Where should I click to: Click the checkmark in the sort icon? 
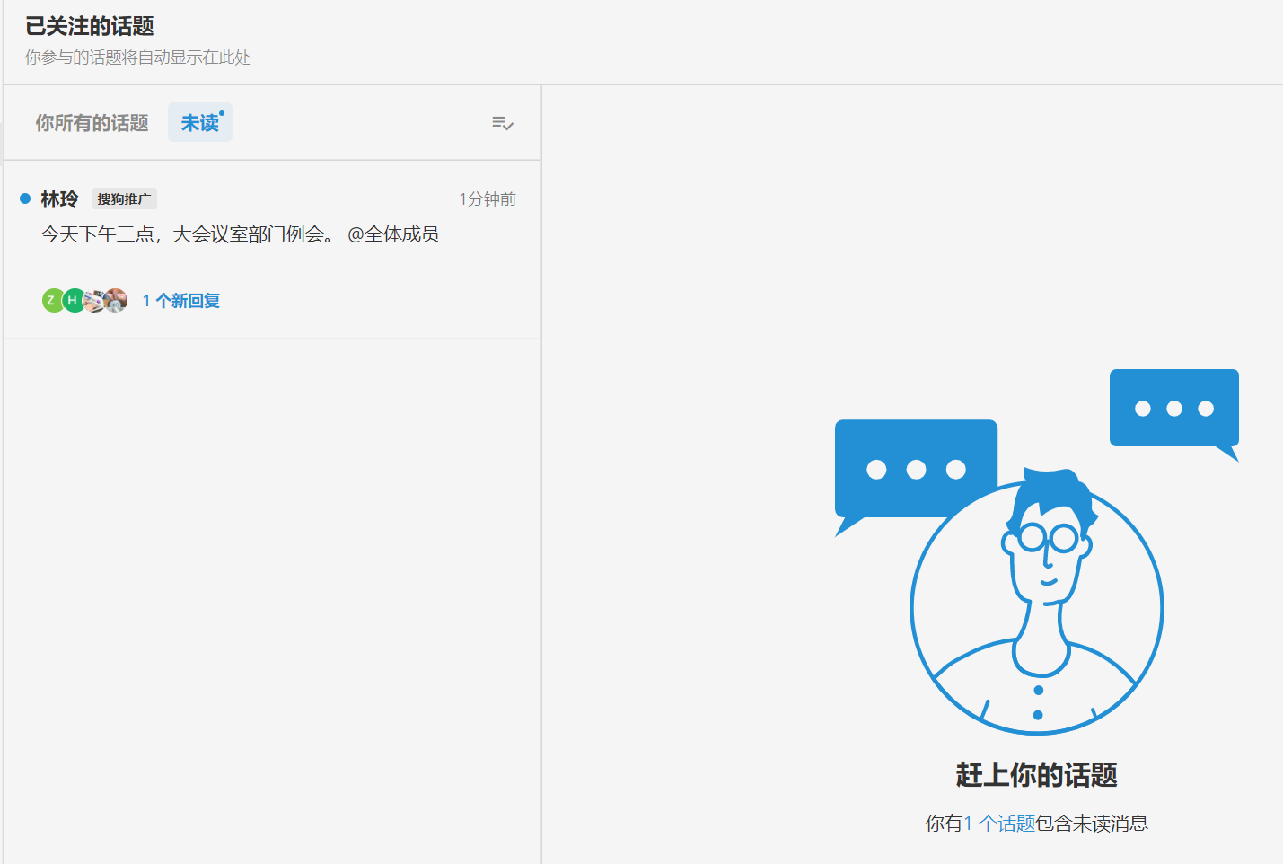(x=507, y=127)
